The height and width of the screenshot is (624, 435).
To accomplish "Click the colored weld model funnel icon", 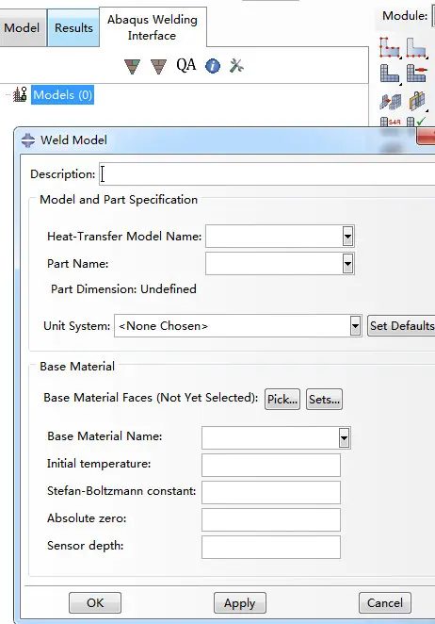I will click(133, 66).
